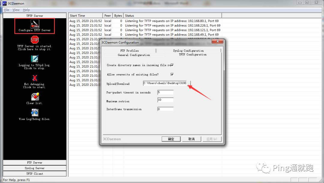Expand the TFTP Server panel header

pos(35,16)
